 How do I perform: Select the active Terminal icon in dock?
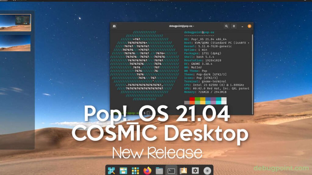click(171, 170)
